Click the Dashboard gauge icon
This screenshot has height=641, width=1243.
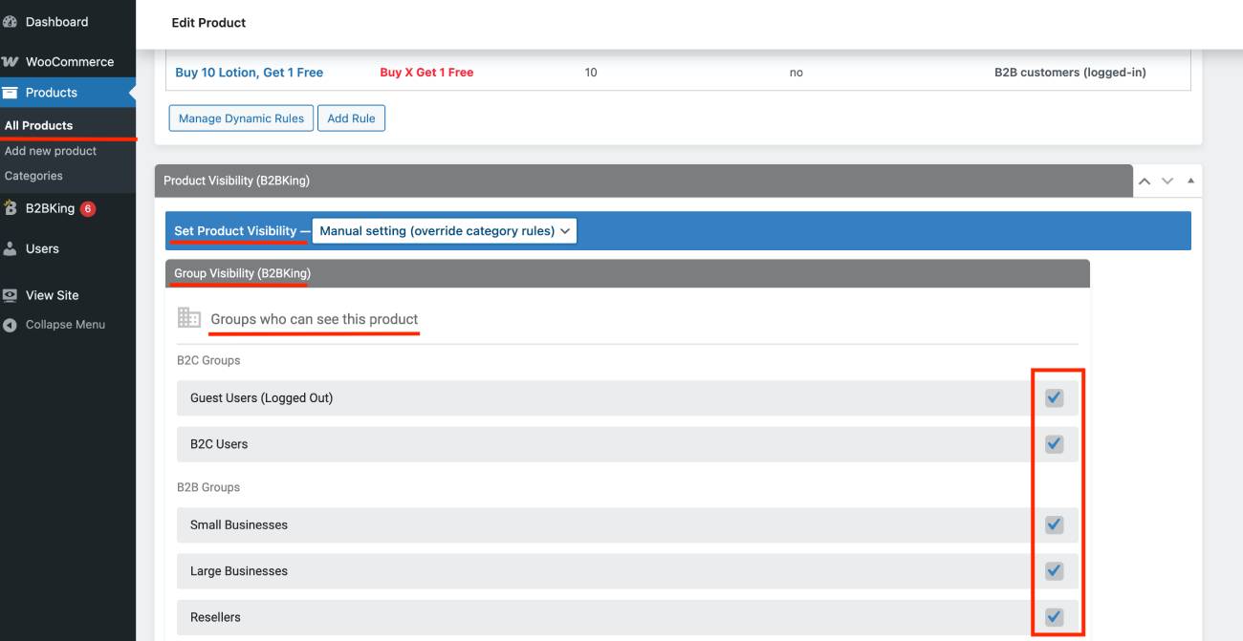pyautogui.click(x=10, y=22)
